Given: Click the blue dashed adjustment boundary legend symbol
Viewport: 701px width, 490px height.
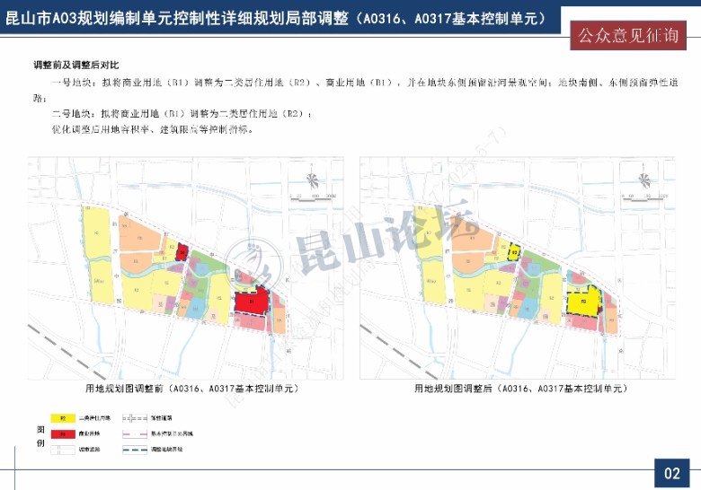Looking at the screenshot, I should pyautogui.click(x=134, y=448).
